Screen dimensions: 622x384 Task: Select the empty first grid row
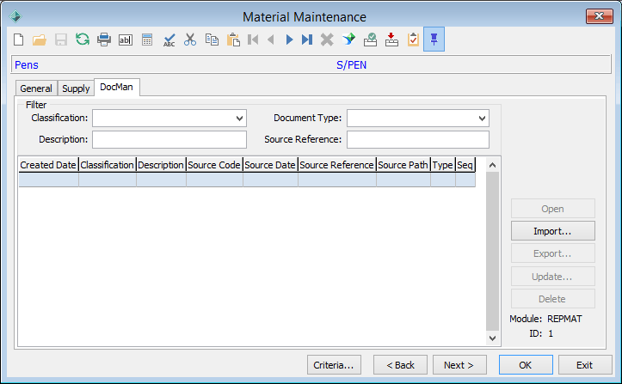(247, 180)
